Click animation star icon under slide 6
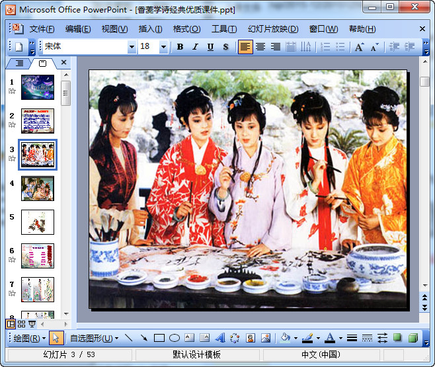The height and width of the screenshot is (367, 435). 12,260
